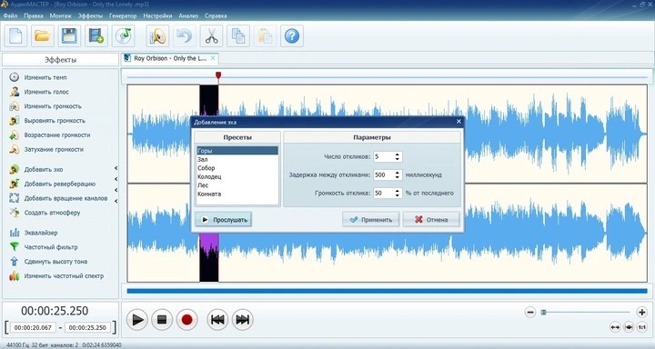
Task: Click Задержка между откликами value field
Action: (x=383, y=174)
